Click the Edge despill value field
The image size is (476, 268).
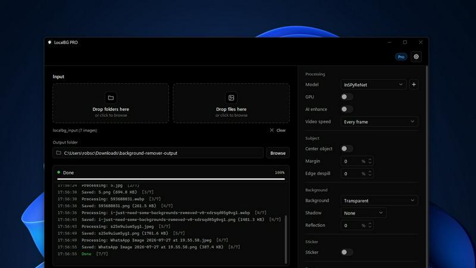357,173
